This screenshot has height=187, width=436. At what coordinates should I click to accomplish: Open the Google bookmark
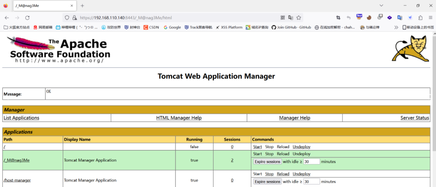172,27
